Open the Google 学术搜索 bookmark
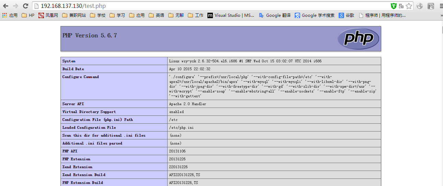 [x=315, y=15]
